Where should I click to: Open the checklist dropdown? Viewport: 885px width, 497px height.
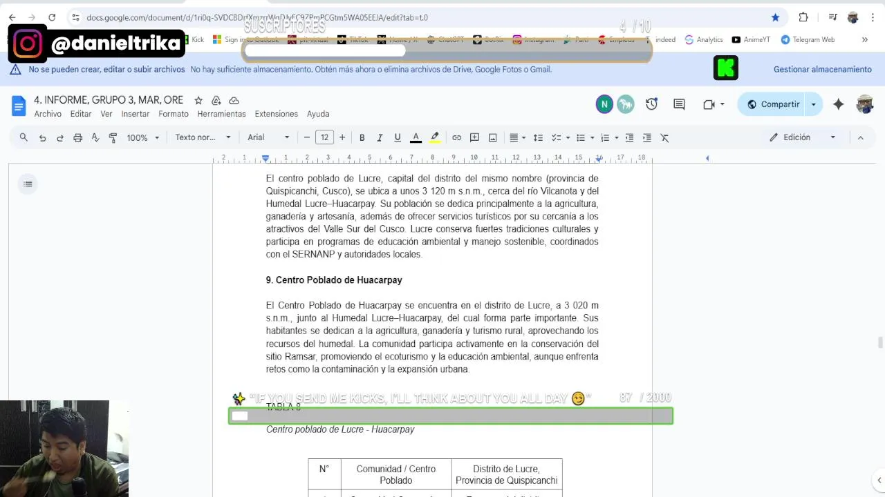(x=560, y=137)
